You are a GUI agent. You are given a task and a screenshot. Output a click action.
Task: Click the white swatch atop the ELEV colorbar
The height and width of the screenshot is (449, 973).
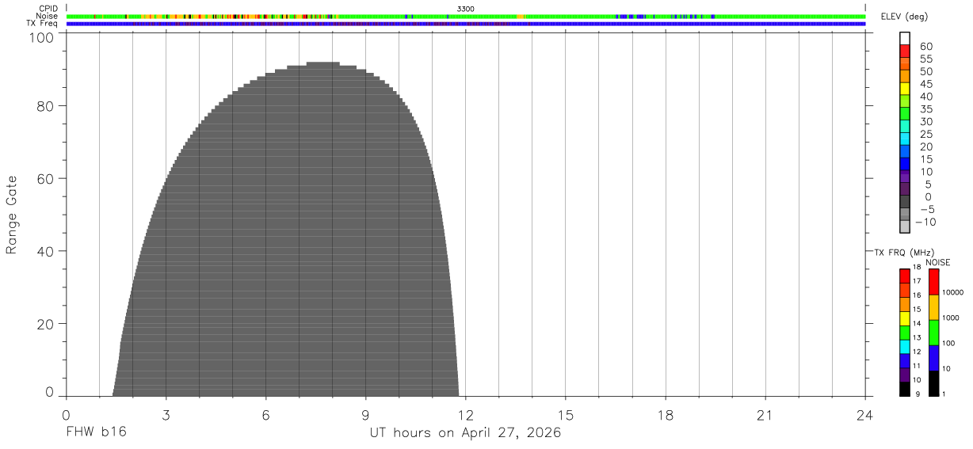(905, 39)
